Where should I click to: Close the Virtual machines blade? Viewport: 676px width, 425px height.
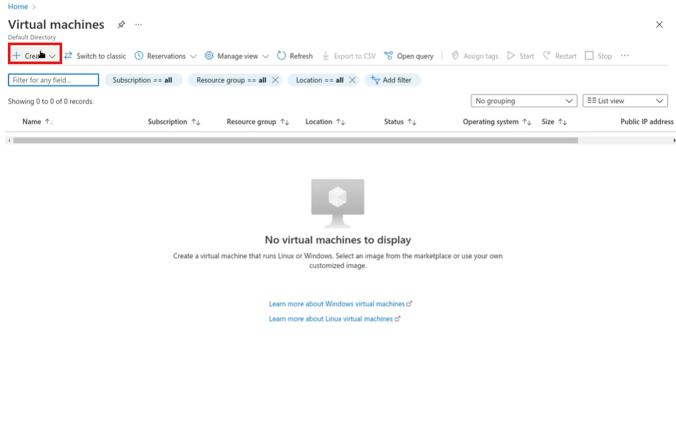659,25
